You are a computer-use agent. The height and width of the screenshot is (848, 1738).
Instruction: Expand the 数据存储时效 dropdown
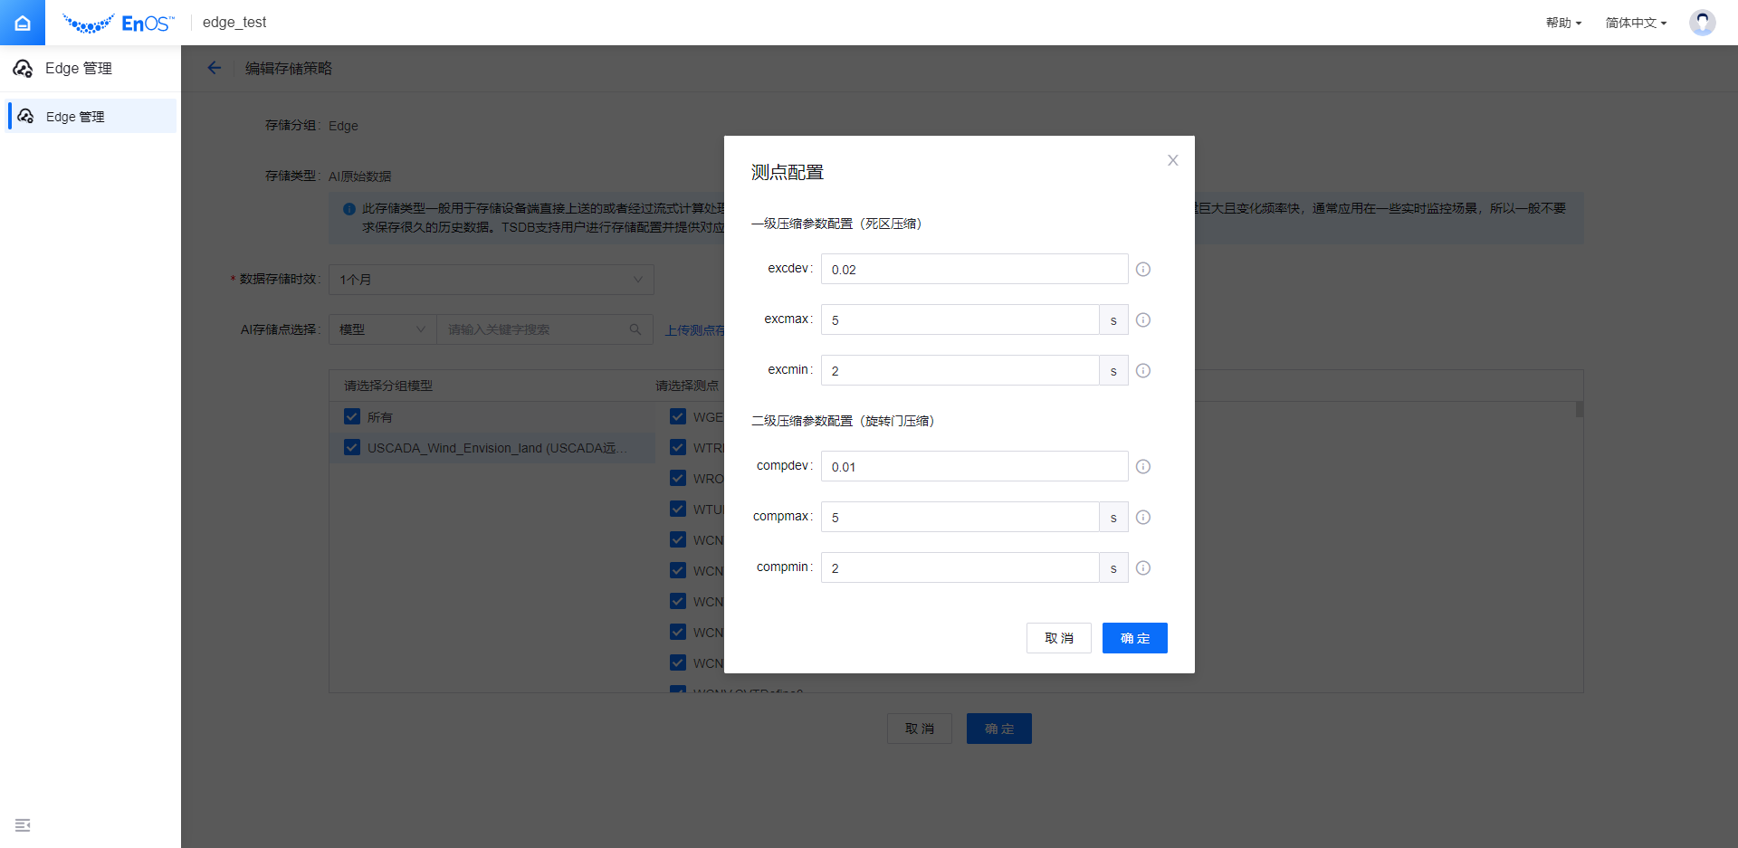[491, 280]
